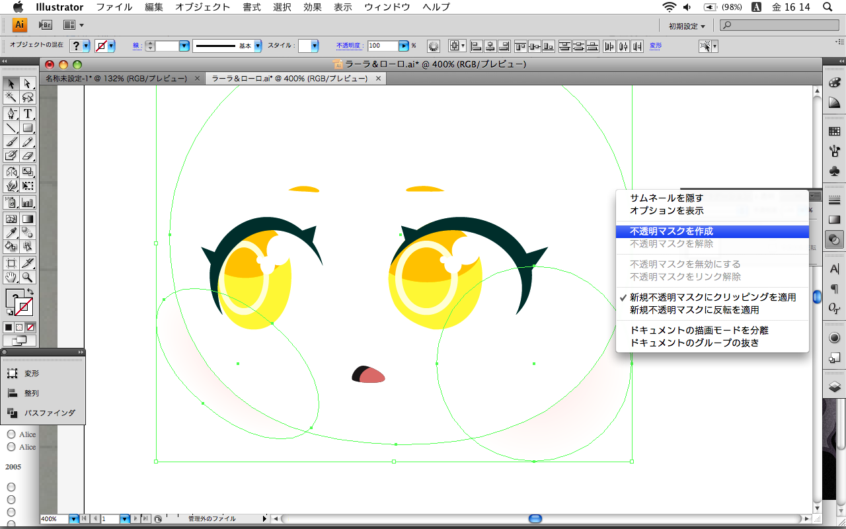
Task: Open the opacity percentage slider arrow
Action: [403, 46]
